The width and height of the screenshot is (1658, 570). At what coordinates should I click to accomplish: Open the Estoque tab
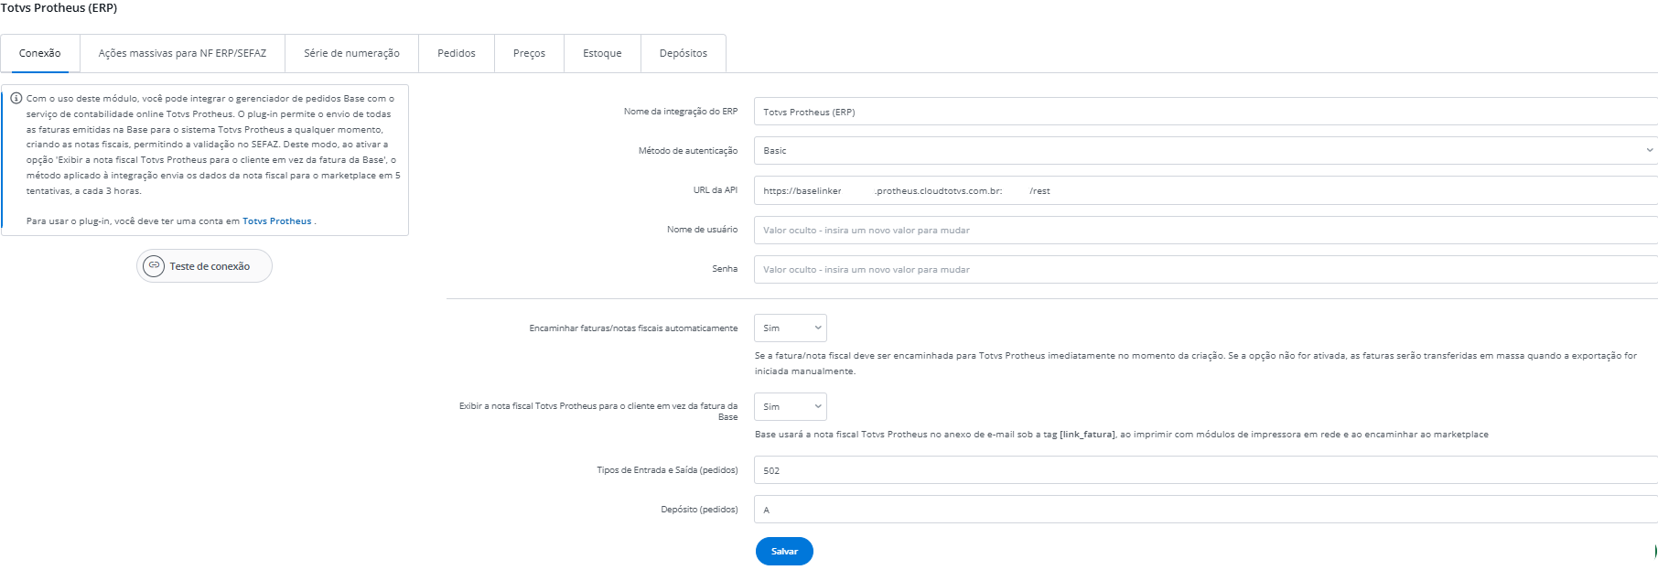[602, 53]
